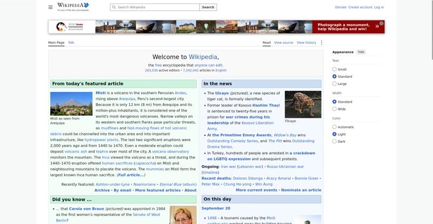Select Dark color mode

click(x=334, y=141)
